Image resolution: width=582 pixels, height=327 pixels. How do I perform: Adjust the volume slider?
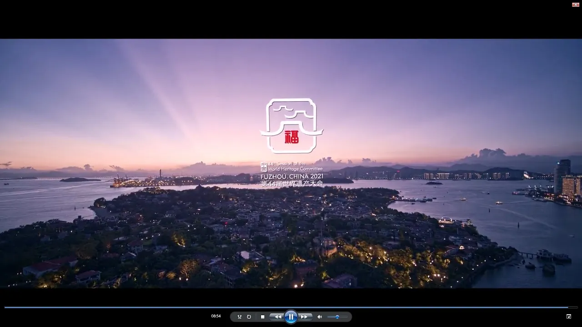click(x=337, y=317)
